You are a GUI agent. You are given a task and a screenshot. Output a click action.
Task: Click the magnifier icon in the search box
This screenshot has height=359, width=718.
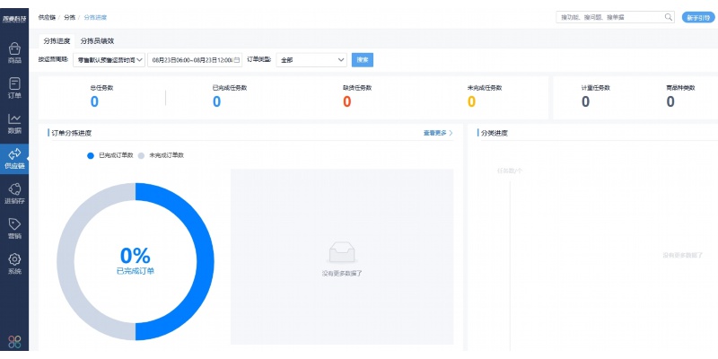pos(668,17)
